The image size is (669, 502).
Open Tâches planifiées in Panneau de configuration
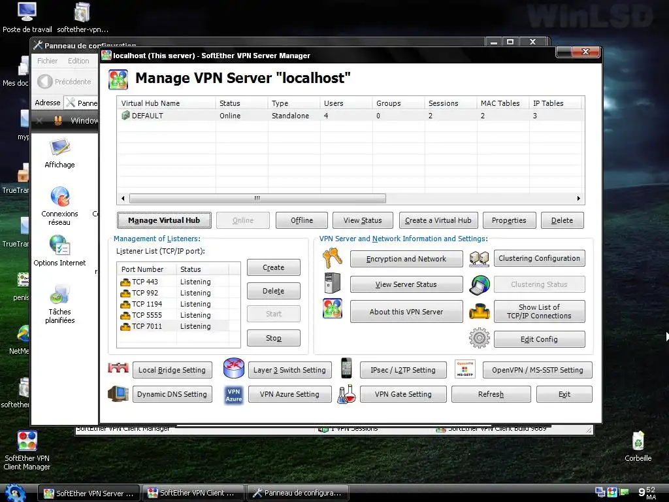point(59,305)
